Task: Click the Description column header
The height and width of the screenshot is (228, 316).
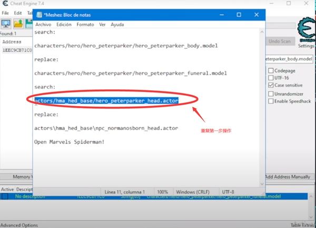Action: 24,190
